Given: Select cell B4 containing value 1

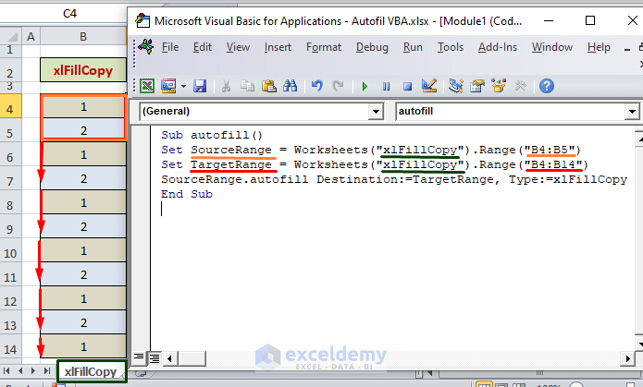Looking at the screenshot, I should [x=83, y=106].
